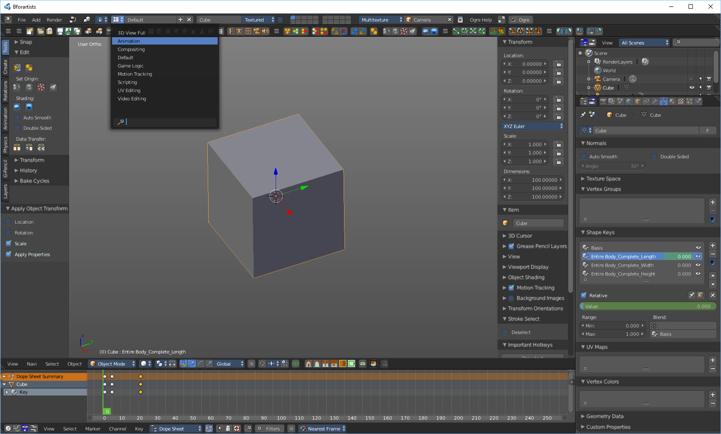Click the Texture checkerboard properties icon
The height and width of the screenshot is (434, 721).
click(681, 101)
